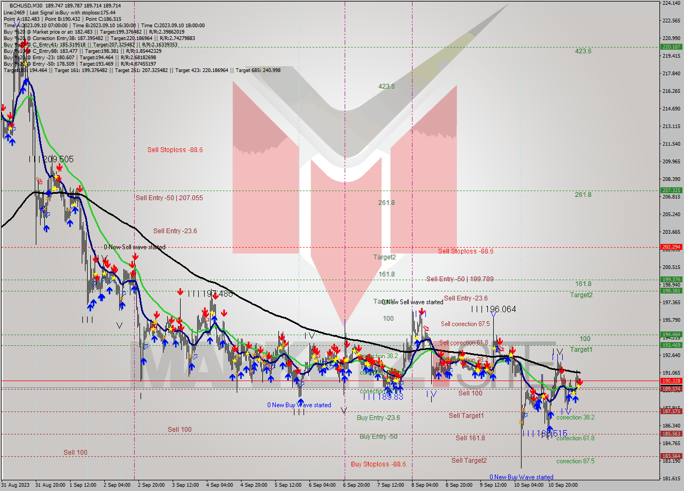
Task: Click the '10 Sep 20:00' time label
Action: click(x=563, y=485)
